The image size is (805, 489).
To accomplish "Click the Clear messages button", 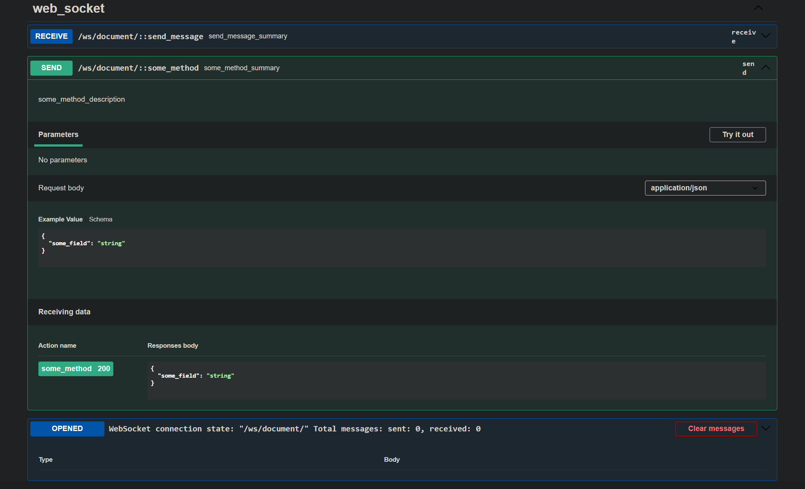I will [716, 429].
